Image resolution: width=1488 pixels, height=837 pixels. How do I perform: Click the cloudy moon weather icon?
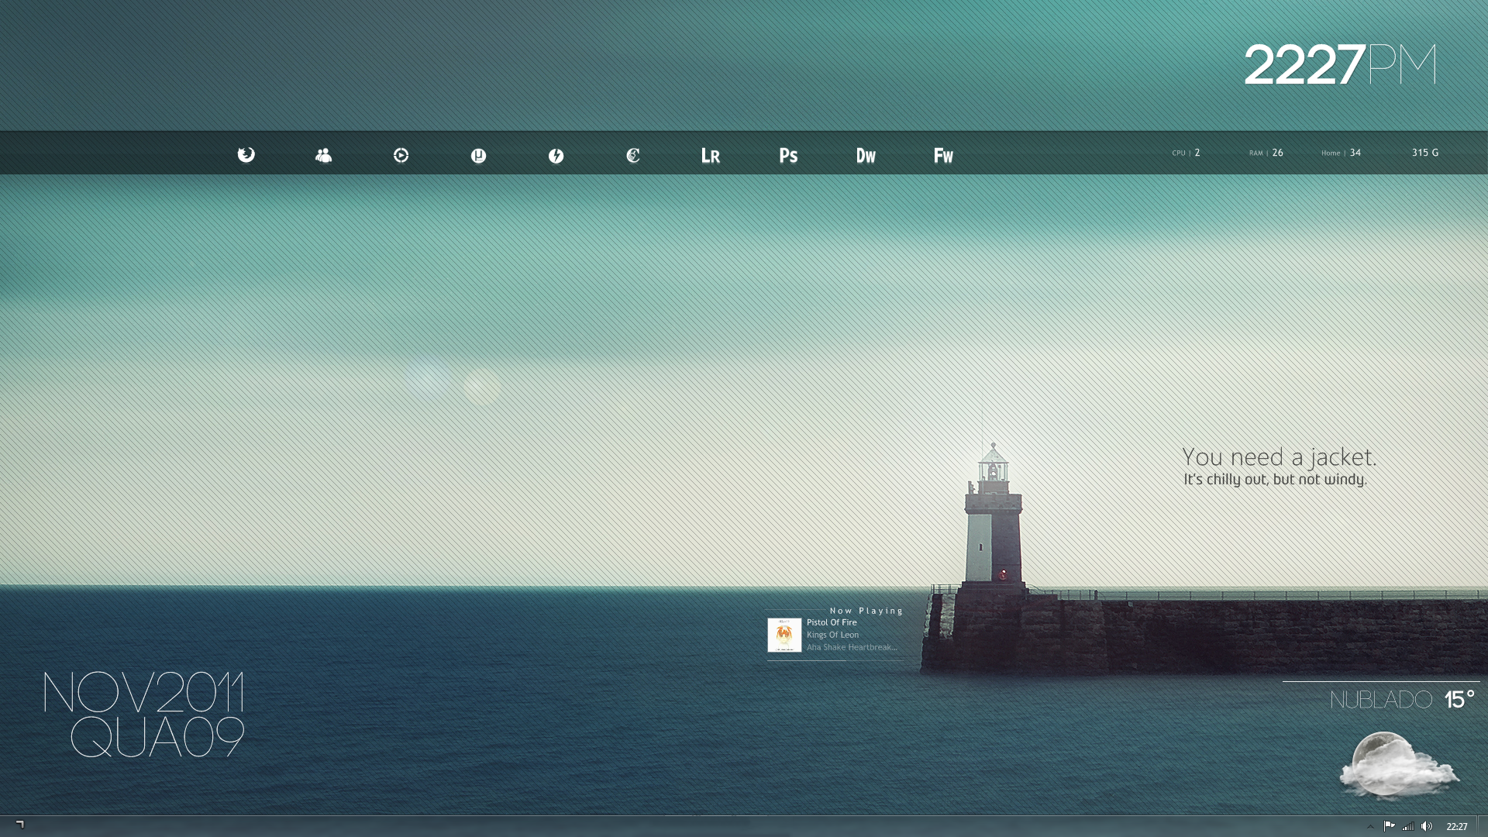(x=1399, y=766)
